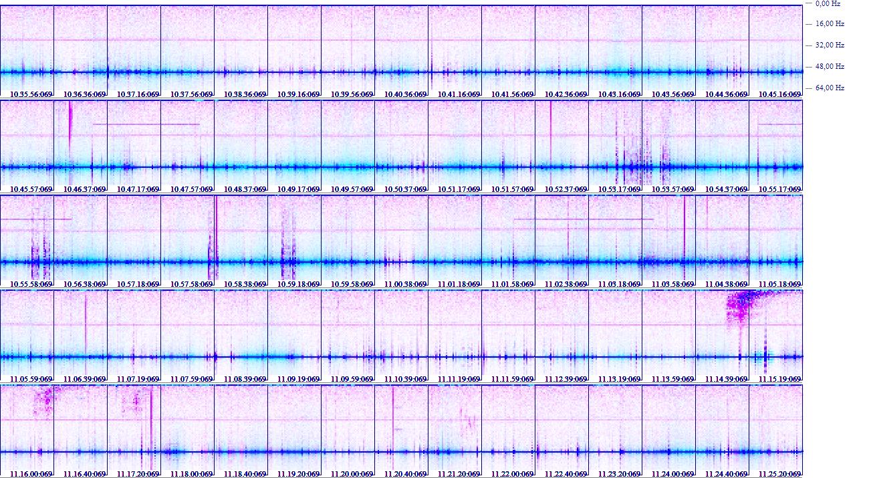The width and height of the screenshot is (871, 478).
Task: Pick the spectrogram panel labeled 11.16.00:069
Action: tap(27, 432)
